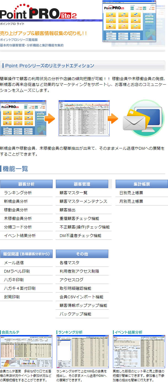The height and width of the screenshot is (382, 168).
Task: Select the 顧客分析 table header
Action: coord(26,184)
